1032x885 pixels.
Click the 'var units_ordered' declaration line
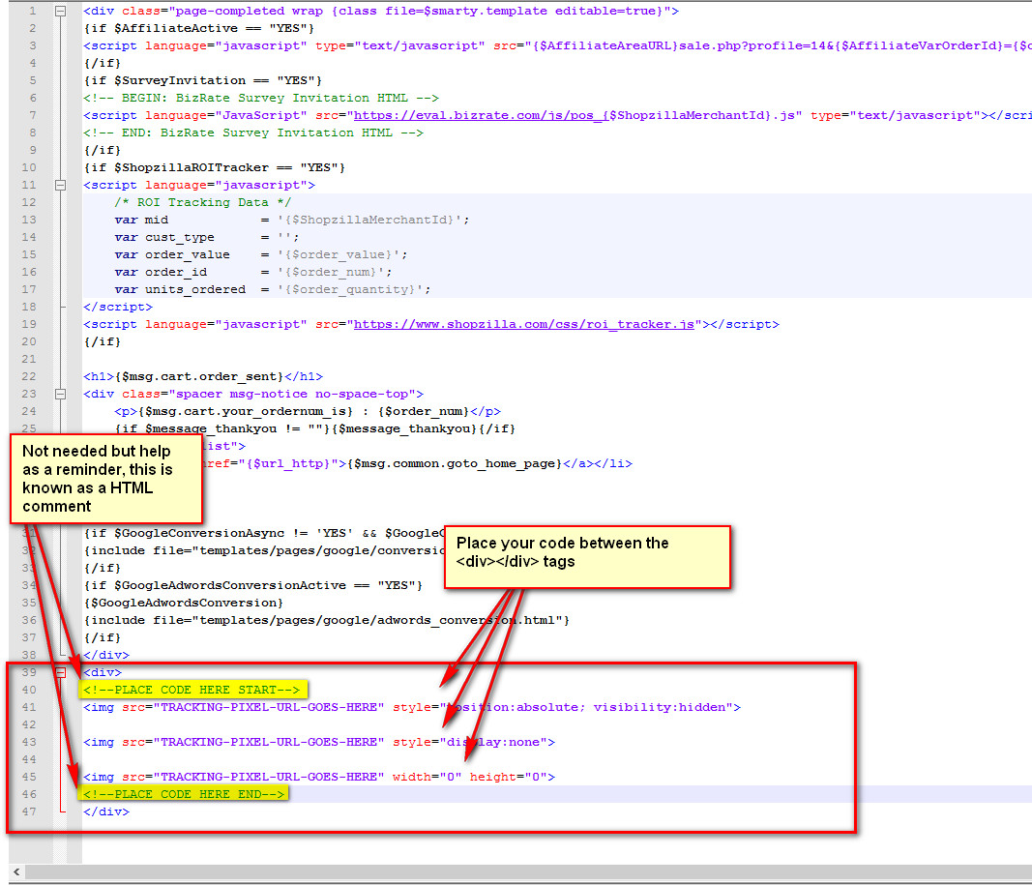tap(273, 289)
